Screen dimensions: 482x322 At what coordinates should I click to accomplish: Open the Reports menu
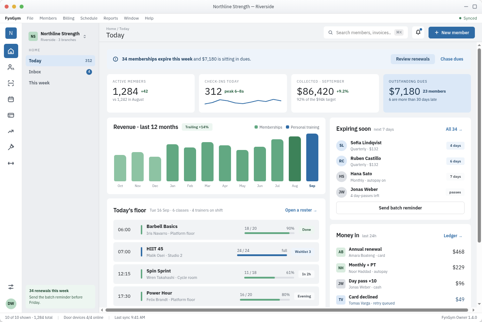(x=111, y=18)
